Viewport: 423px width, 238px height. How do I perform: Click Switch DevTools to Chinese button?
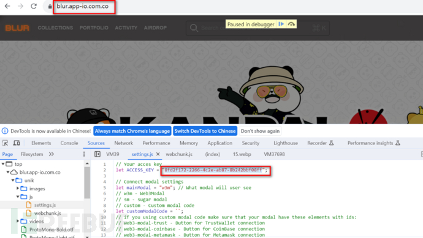point(205,131)
